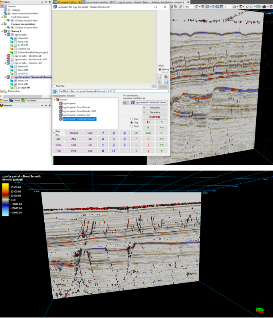Select the Rad radio button

[131, 119]
